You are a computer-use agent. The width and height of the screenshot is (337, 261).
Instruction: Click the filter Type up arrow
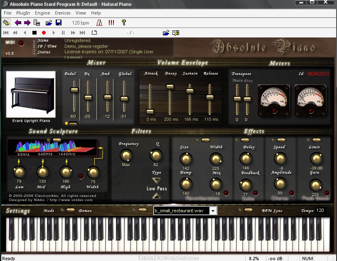156,196
